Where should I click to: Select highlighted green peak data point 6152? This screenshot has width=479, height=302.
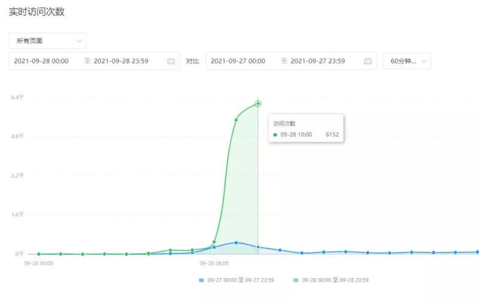click(x=258, y=103)
